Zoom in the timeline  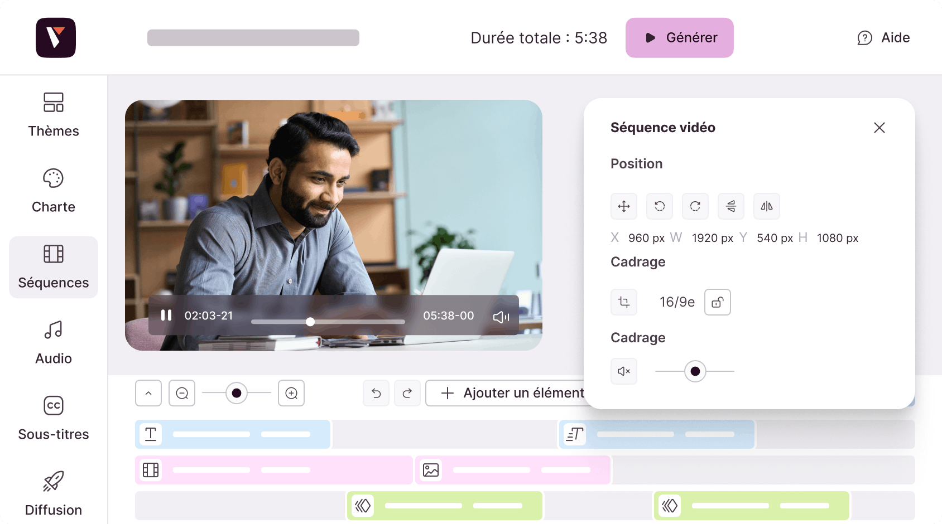click(291, 393)
